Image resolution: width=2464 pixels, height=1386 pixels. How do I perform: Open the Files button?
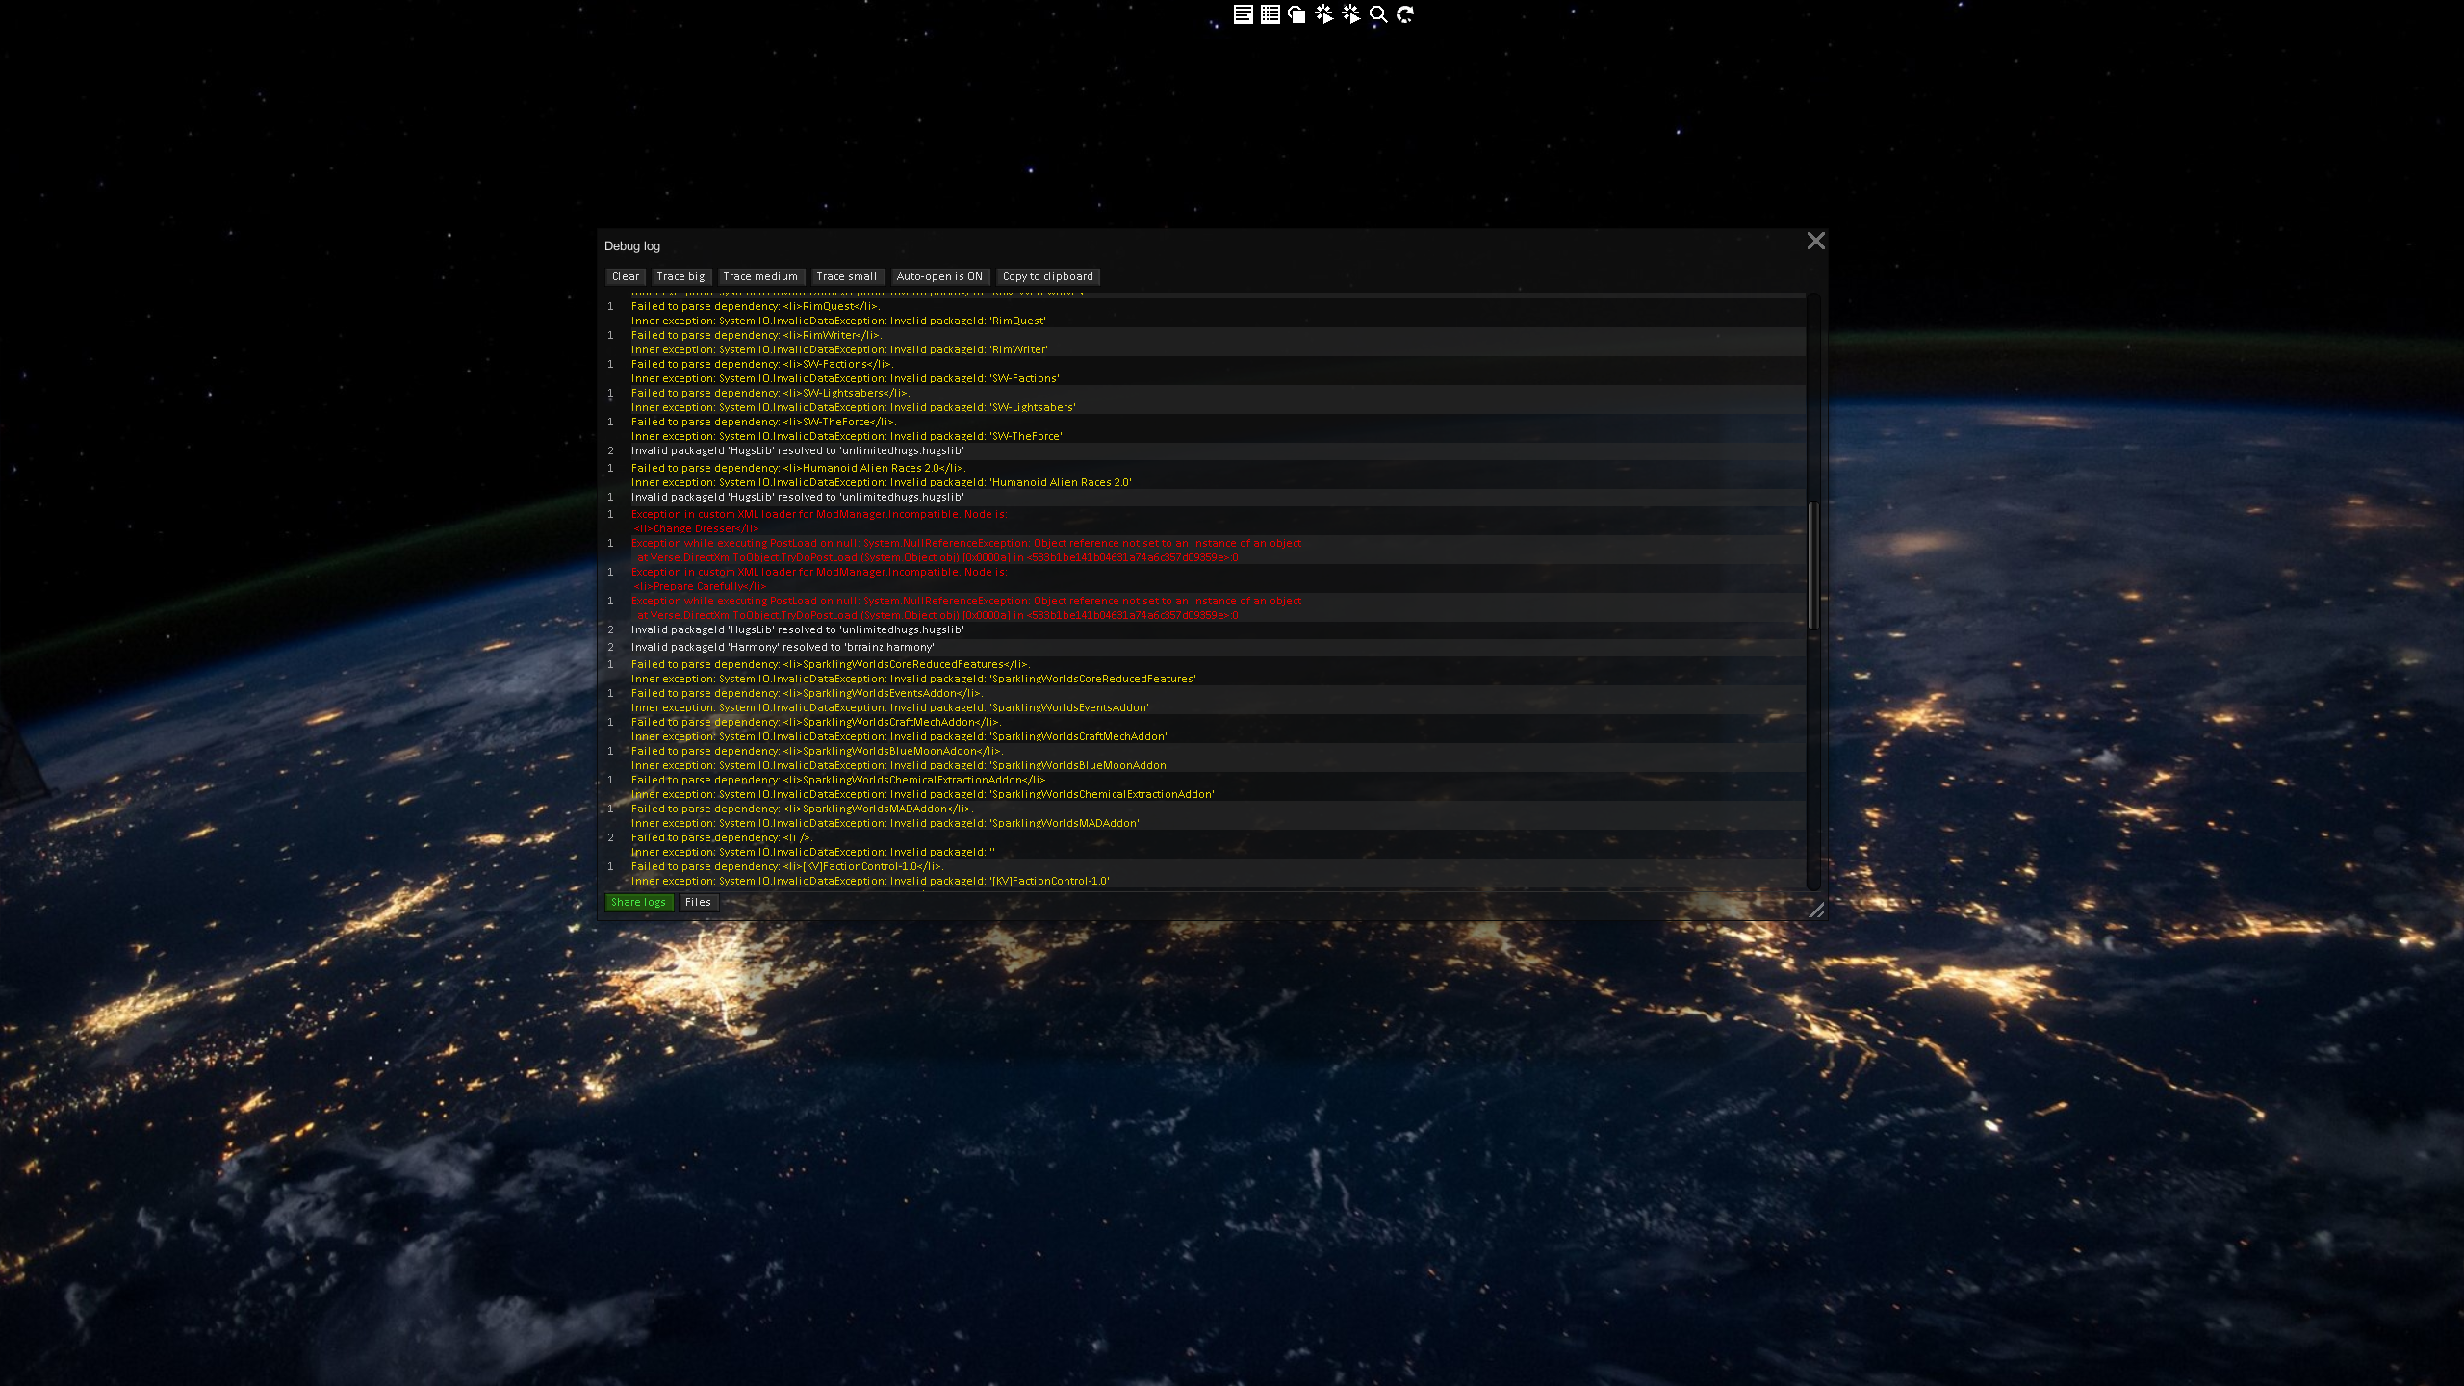click(698, 902)
